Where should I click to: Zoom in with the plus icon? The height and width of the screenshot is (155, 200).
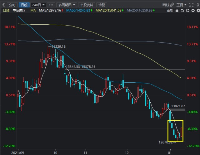(187, 10)
